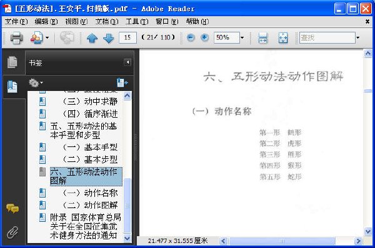The width and height of the screenshot is (375, 248).
Task: Click bookmark icon beside (一) 基本手型
Action: point(42,147)
